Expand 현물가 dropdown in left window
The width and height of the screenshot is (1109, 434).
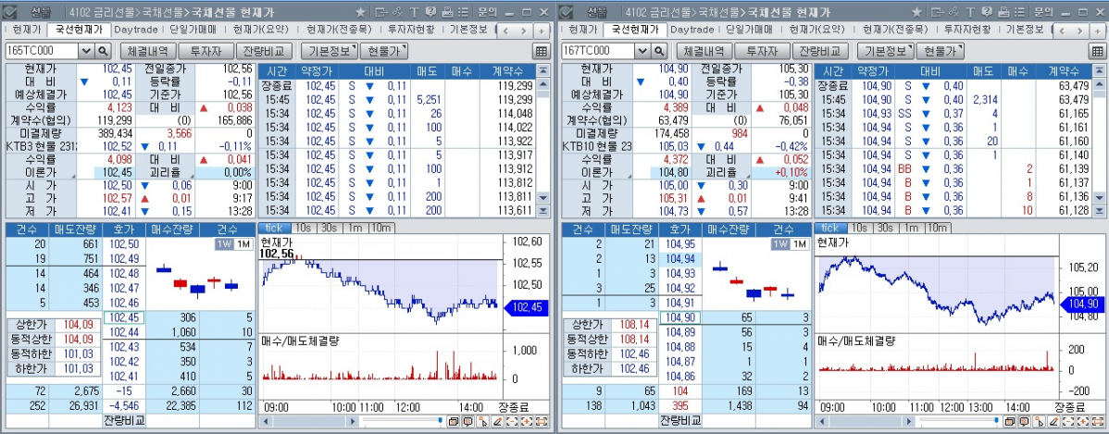384,51
